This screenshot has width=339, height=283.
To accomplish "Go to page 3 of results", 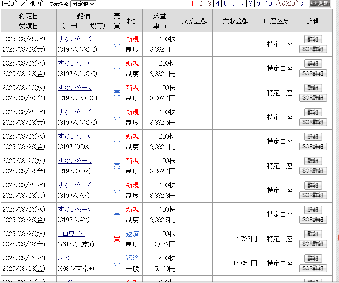I will 209,4.
